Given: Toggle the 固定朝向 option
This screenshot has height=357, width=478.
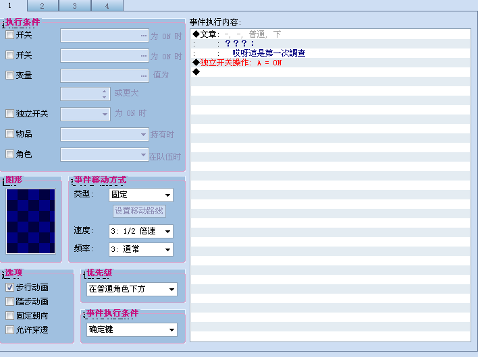Looking at the screenshot, I should coord(9,316).
